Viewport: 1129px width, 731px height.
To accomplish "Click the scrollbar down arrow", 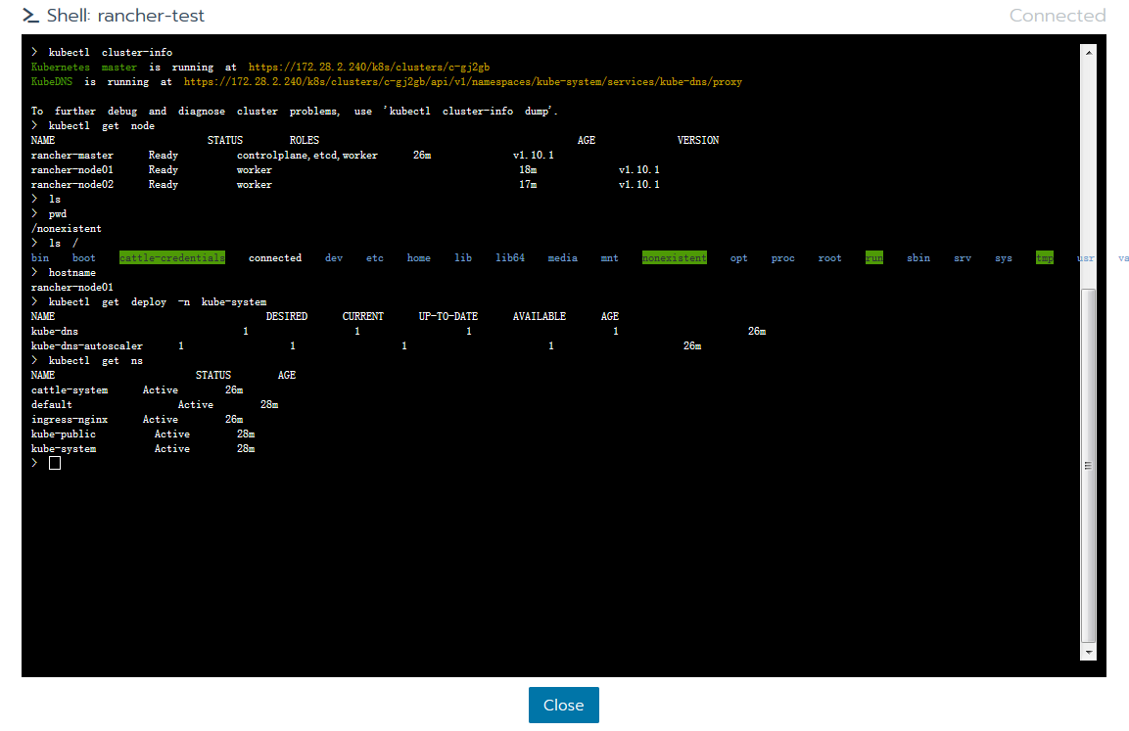I will tap(1088, 651).
